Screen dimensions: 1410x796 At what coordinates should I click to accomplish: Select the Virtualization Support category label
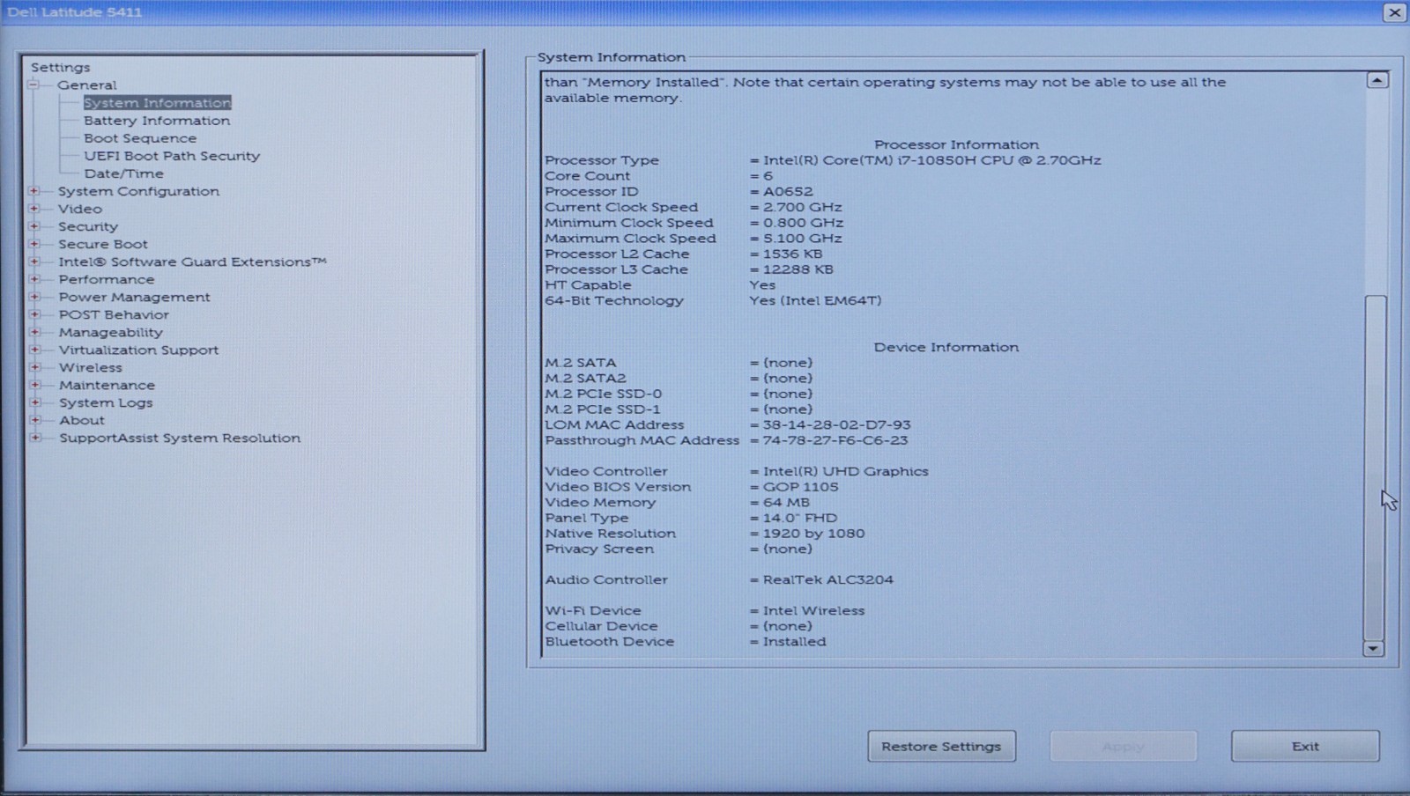click(x=138, y=350)
